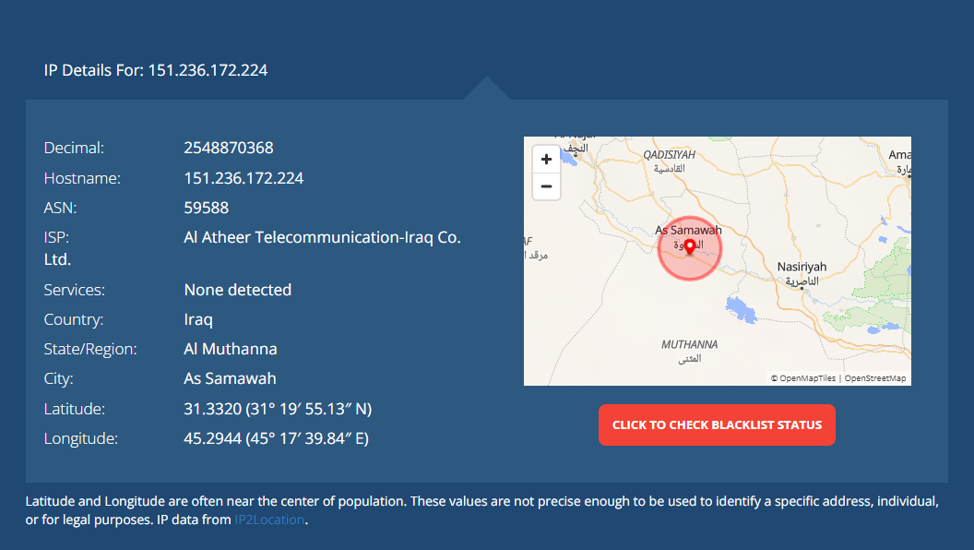974x550 pixels.
Task: Click the MUTHANNA region label on map
Action: (x=689, y=344)
